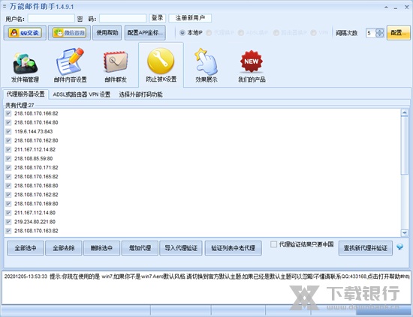413x317 pixels.
Task: Uncheck proxy 218.108.170.166:82
Action: pyautogui.click(x=8, y=114)
